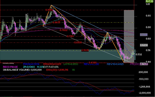Click the highlighted 0.7330 price tag

(144, 35)
